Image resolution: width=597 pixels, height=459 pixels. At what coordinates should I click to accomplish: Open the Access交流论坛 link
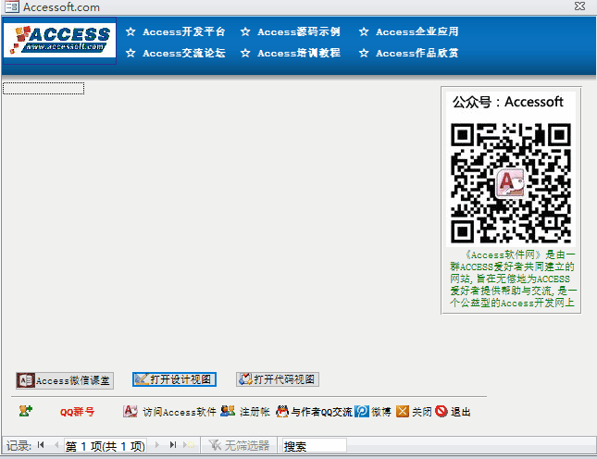[x=183, y=53]
